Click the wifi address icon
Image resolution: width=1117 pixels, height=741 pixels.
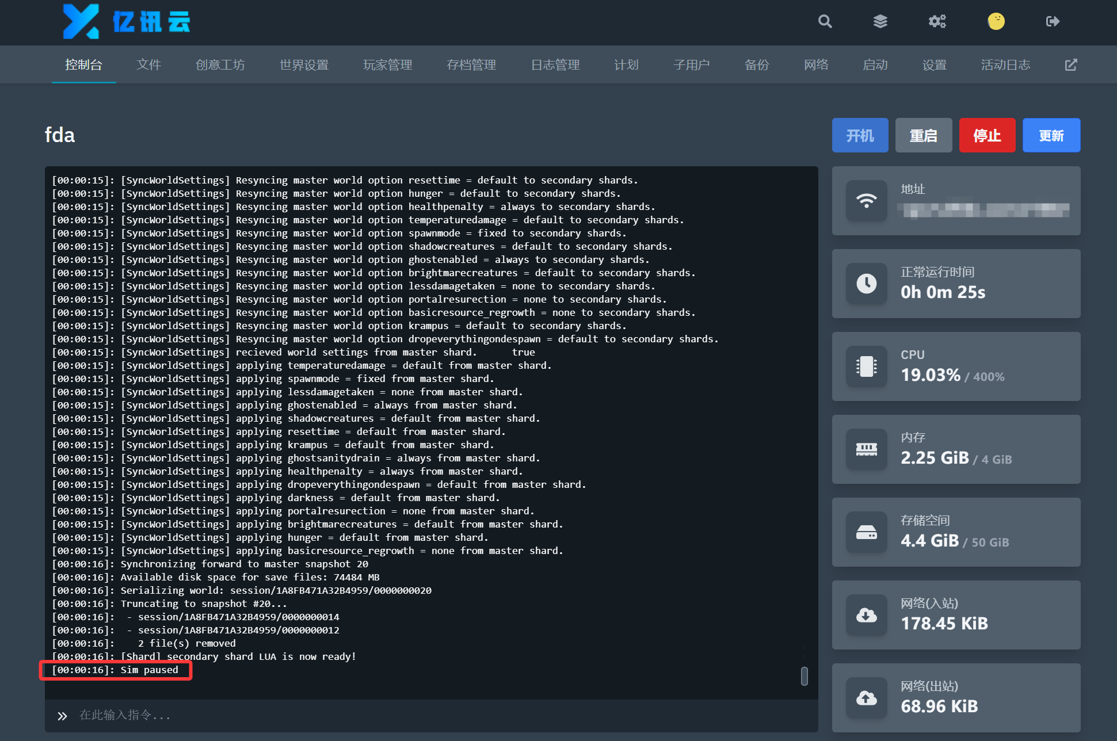[866, 201]
